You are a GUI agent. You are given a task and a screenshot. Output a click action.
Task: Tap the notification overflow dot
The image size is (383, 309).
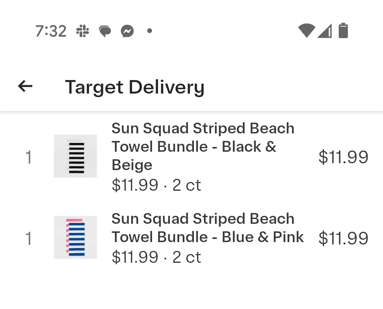(150, 31)
